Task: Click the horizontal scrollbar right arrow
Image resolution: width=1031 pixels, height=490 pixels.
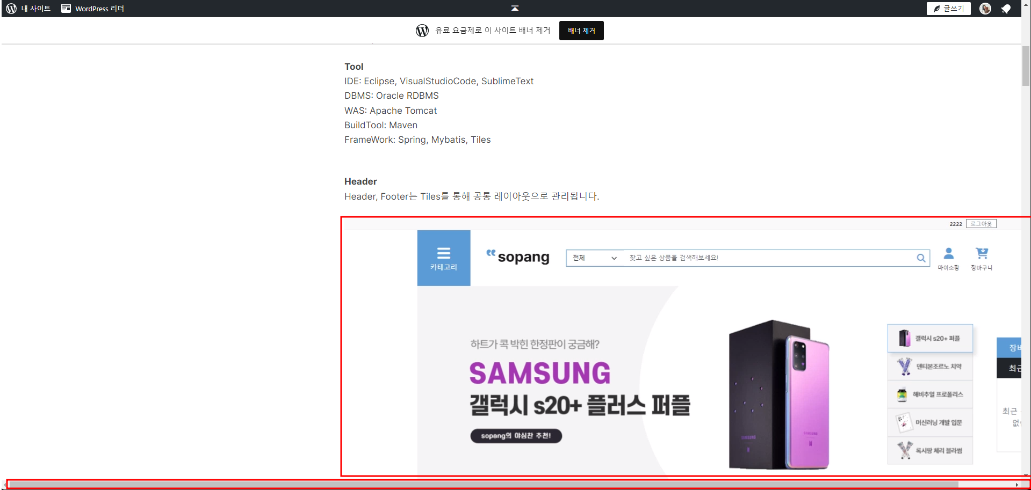Action: coord(1016,485)
